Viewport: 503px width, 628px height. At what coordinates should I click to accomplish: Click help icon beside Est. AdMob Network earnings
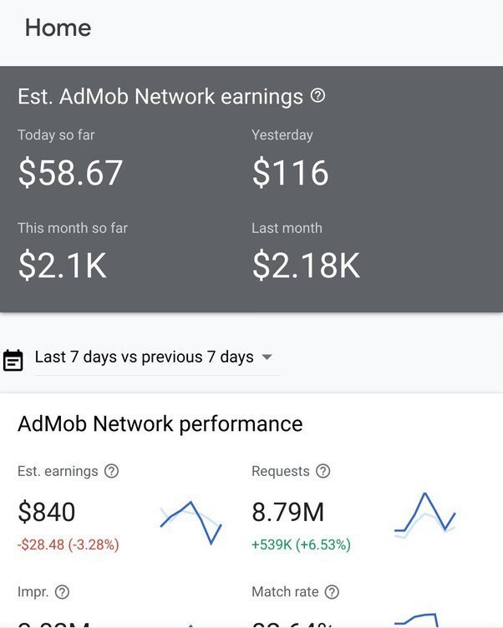point(318,96)
